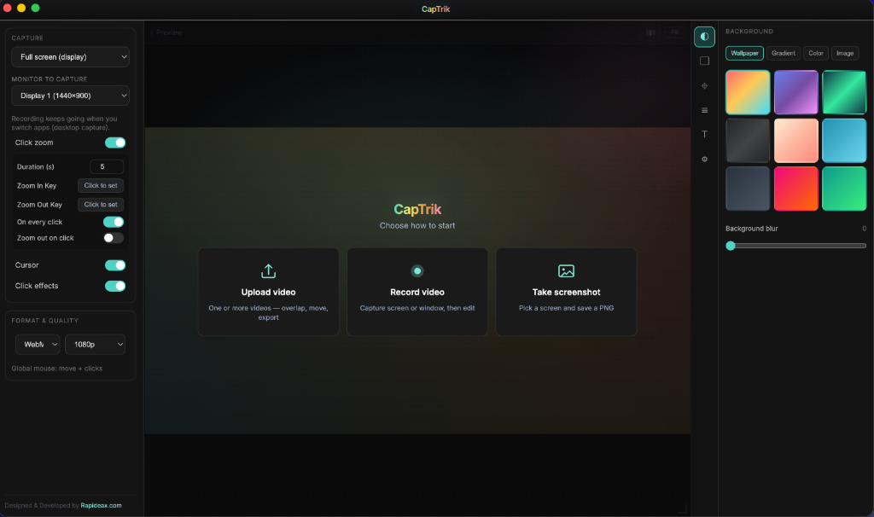Click the MONITOR TO CAPTURE label
This screenshot has width=874, height=517.
tap(49, 79)
